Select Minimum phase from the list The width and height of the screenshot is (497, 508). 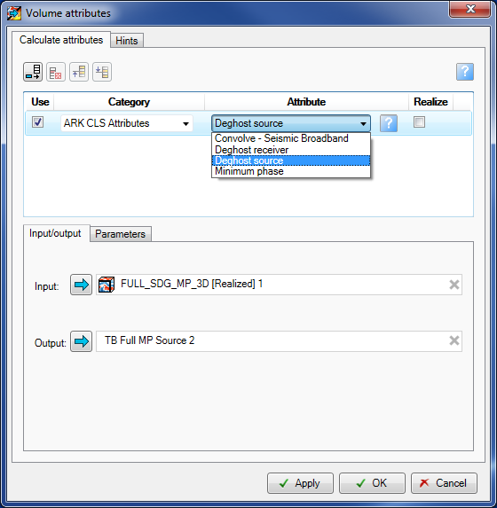tap(291, 171)
